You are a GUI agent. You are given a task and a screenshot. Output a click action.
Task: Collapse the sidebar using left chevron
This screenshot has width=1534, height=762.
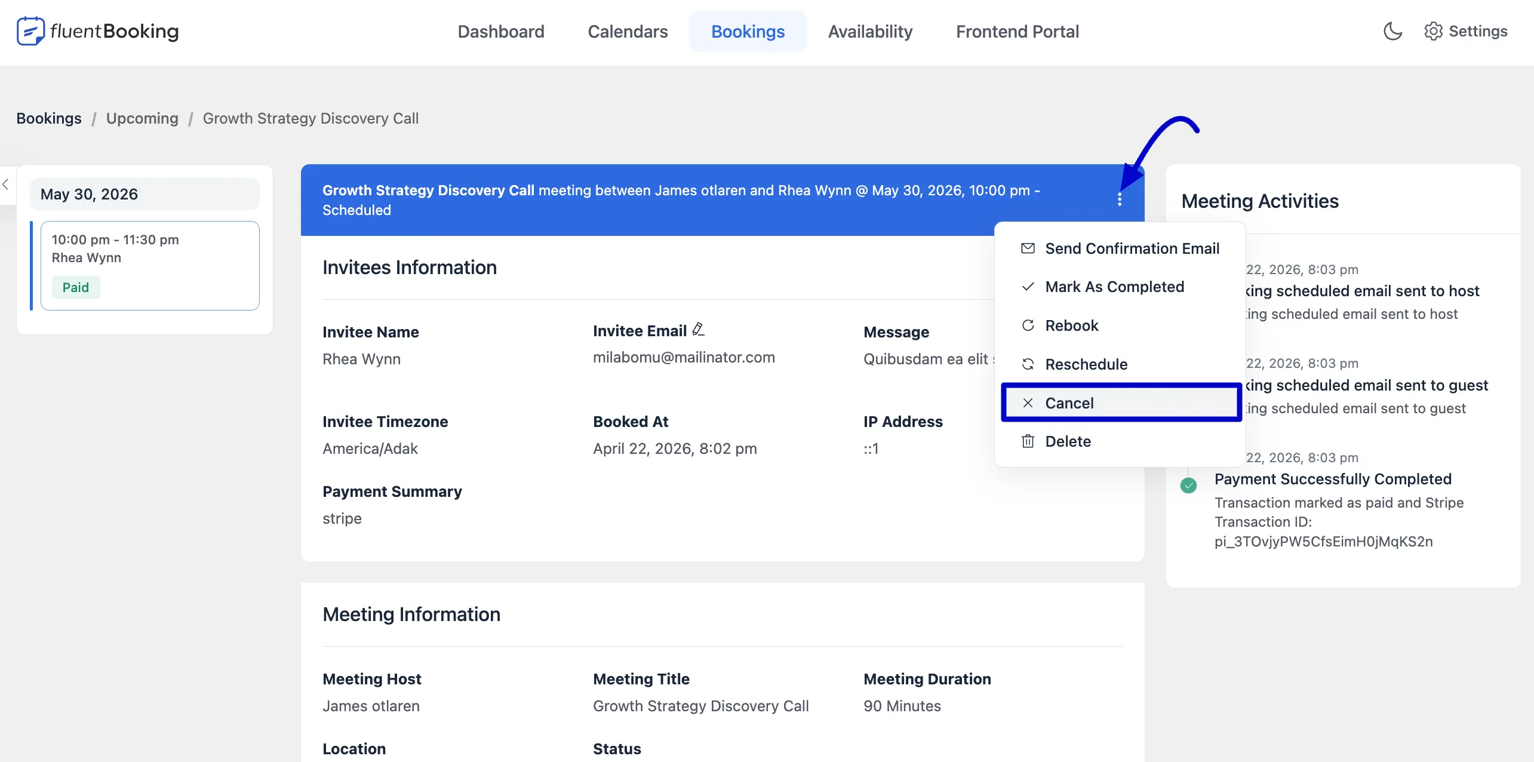pos(5,185)
